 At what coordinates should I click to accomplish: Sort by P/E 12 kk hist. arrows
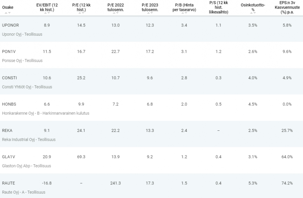(81, 13)
